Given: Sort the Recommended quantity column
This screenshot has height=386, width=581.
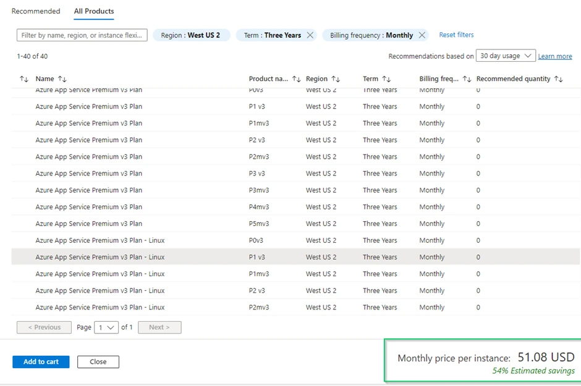Looking at the screenshot, I should (559, 79).
